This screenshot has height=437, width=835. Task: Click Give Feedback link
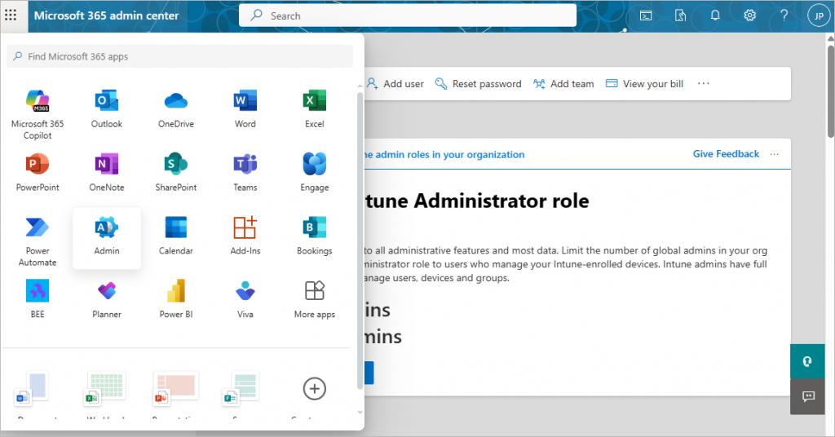coord(726,154)
